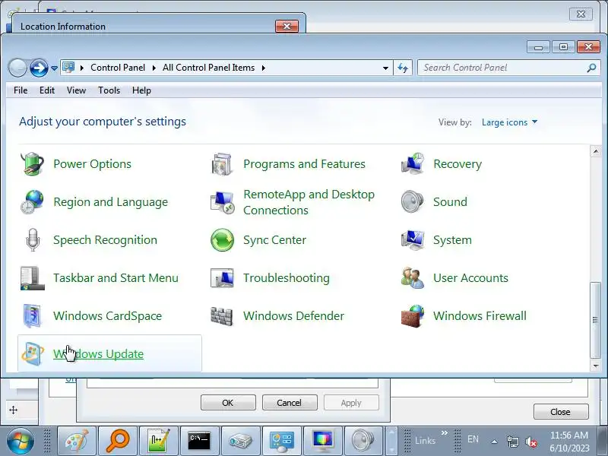Viewport: 608px width, 456px height.
Task: Open the Recovery icon
Action: point(412,164)
